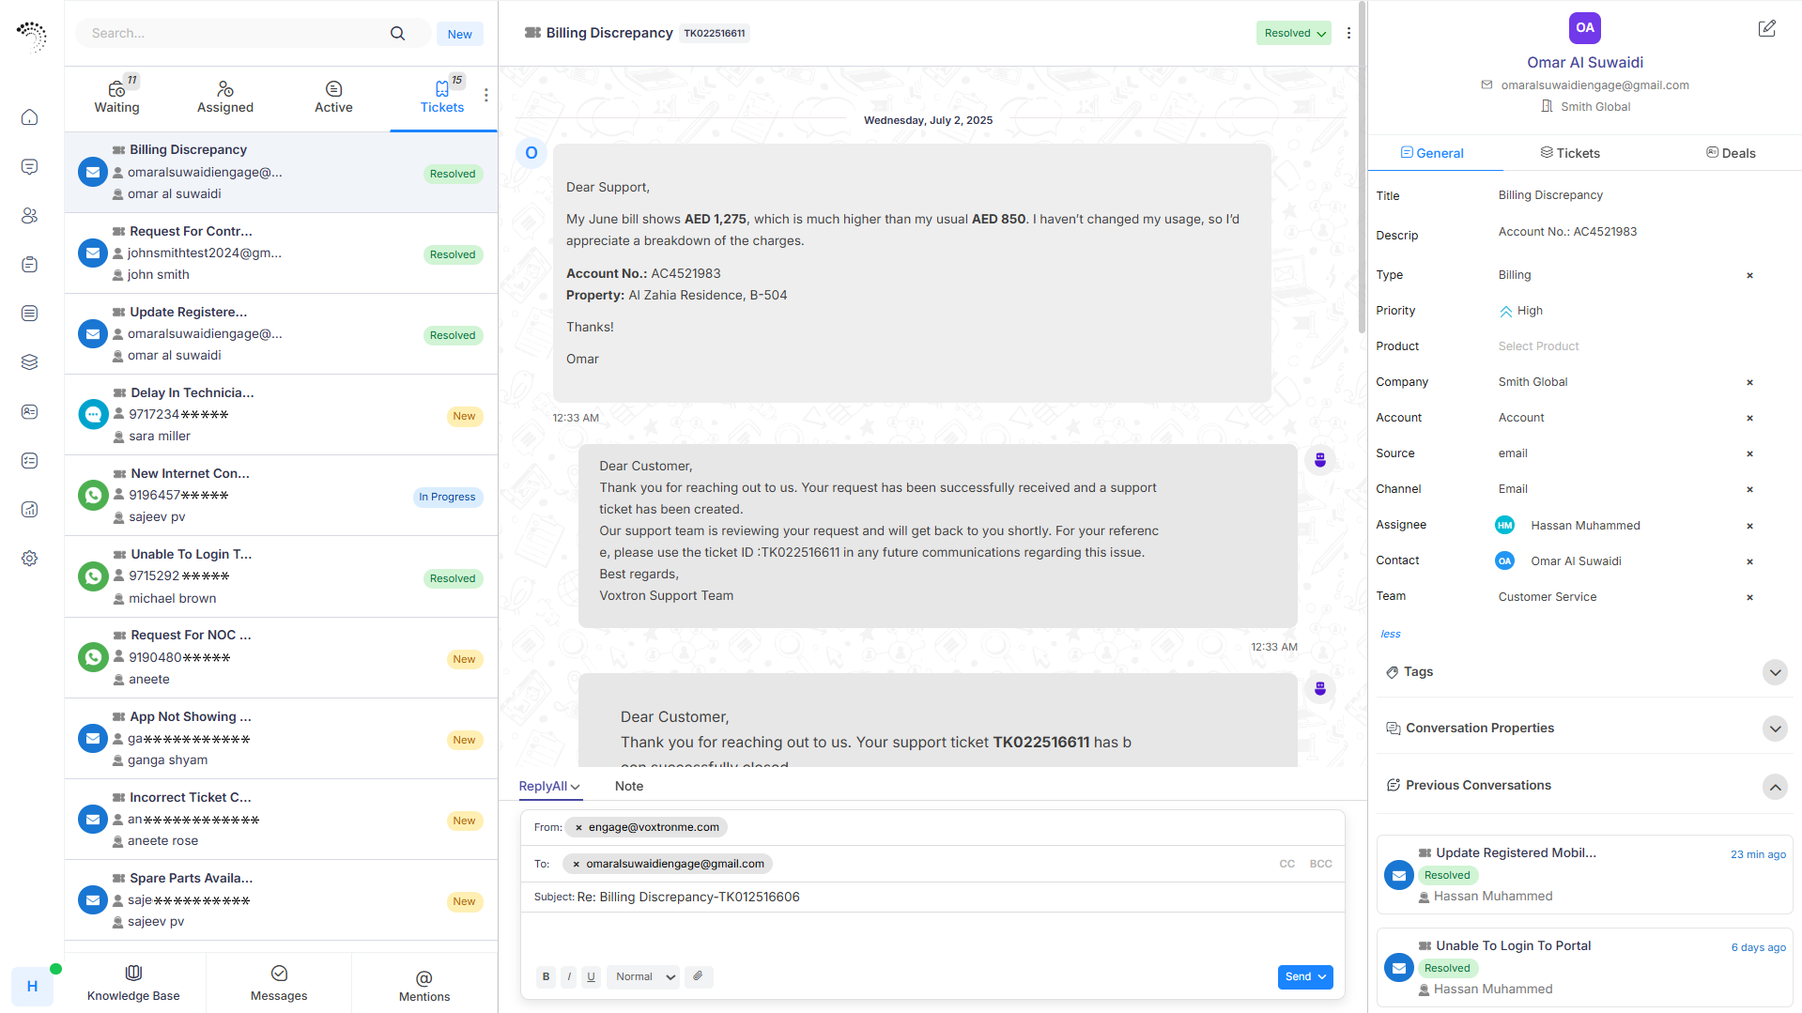Click the conversation pane scrollbar
Image resolution: width=1802 pixels, height=1013 pixels.
1362,188
